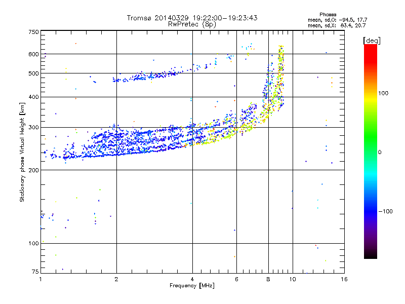Click the y-axis tick label '300'

pos(33,127)
